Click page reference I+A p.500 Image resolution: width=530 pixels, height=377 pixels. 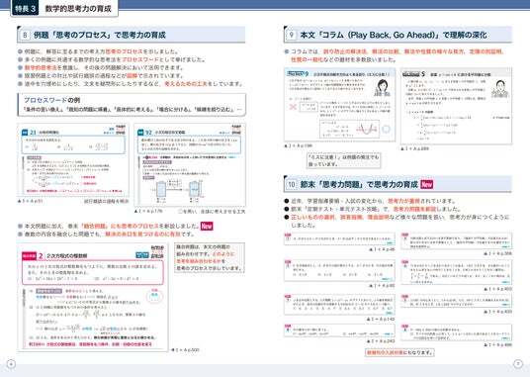(185, 350)
